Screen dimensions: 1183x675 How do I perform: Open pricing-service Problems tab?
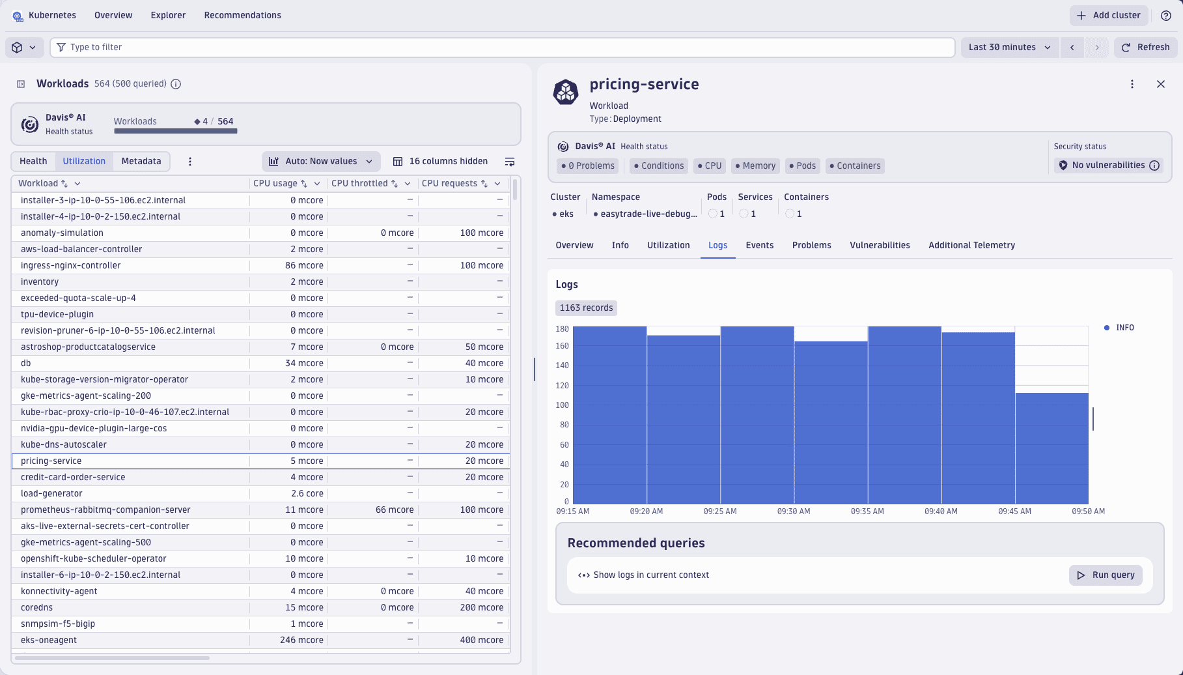(x=812, y=246)
